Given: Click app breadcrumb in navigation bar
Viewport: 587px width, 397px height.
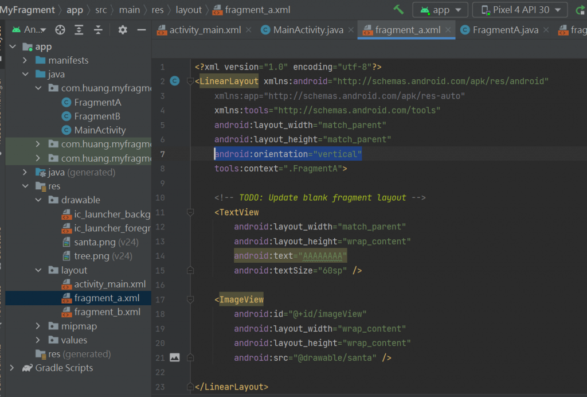Looking at the screenshot, I should click(x=75, y=10).
